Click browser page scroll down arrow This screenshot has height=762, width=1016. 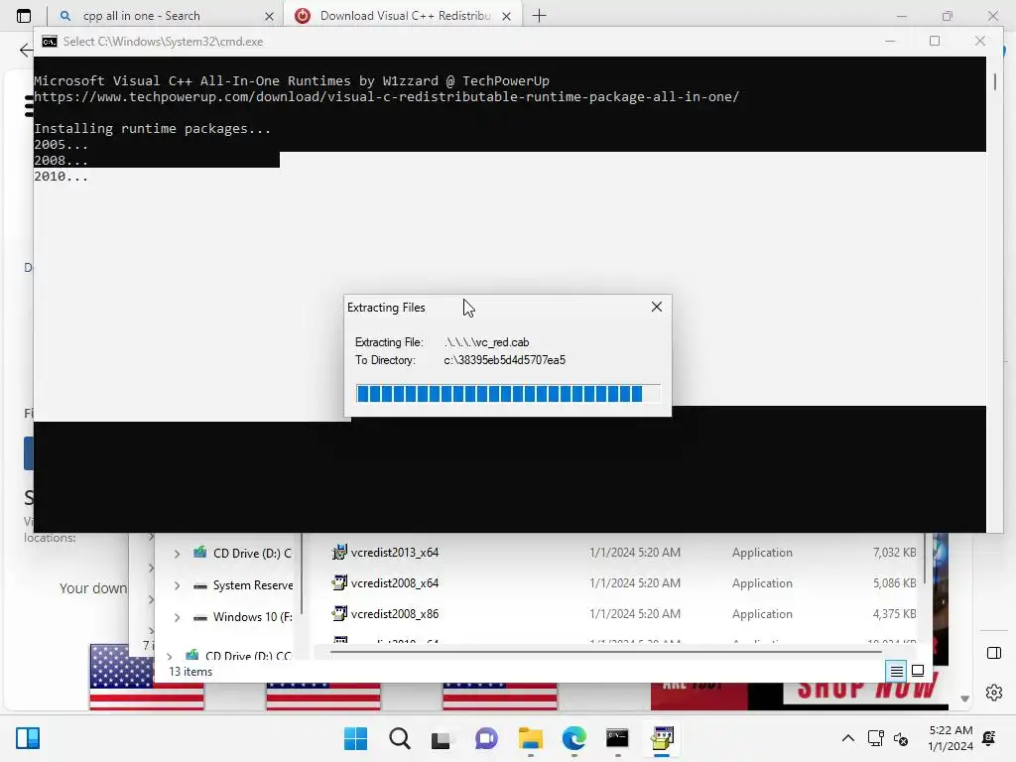[x=964, y=698]
